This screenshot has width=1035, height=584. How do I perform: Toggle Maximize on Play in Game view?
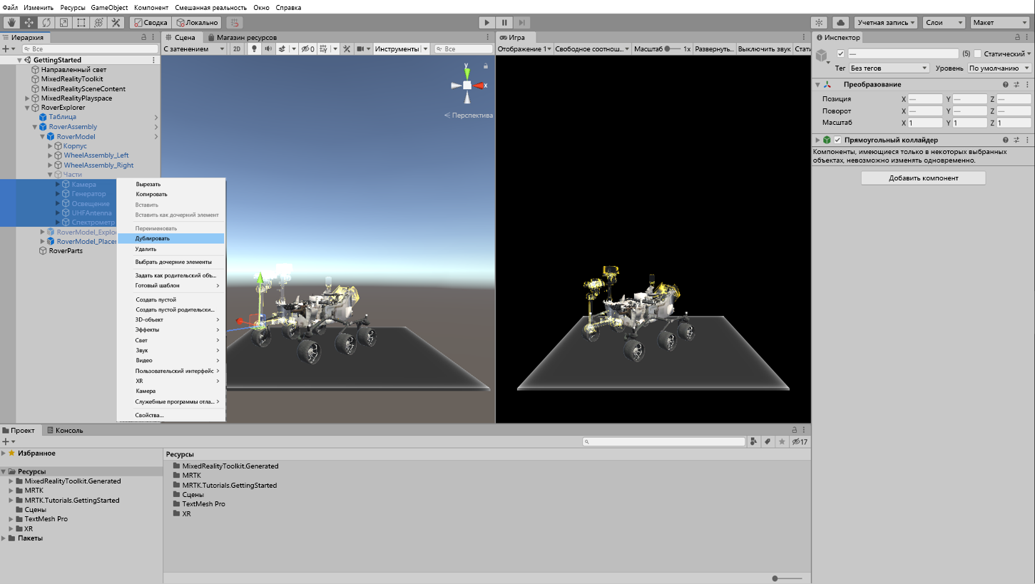[714, 48]
